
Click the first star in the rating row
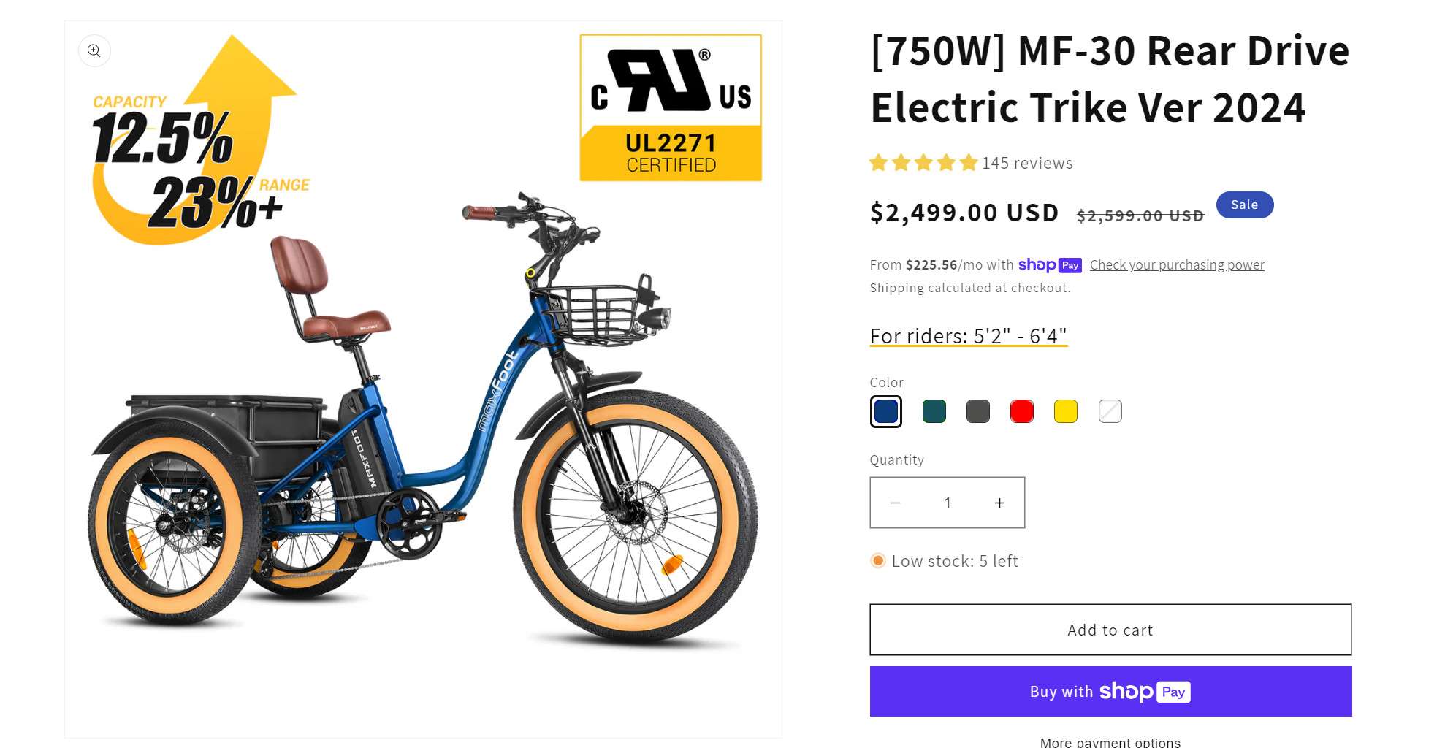pos(878,163)
